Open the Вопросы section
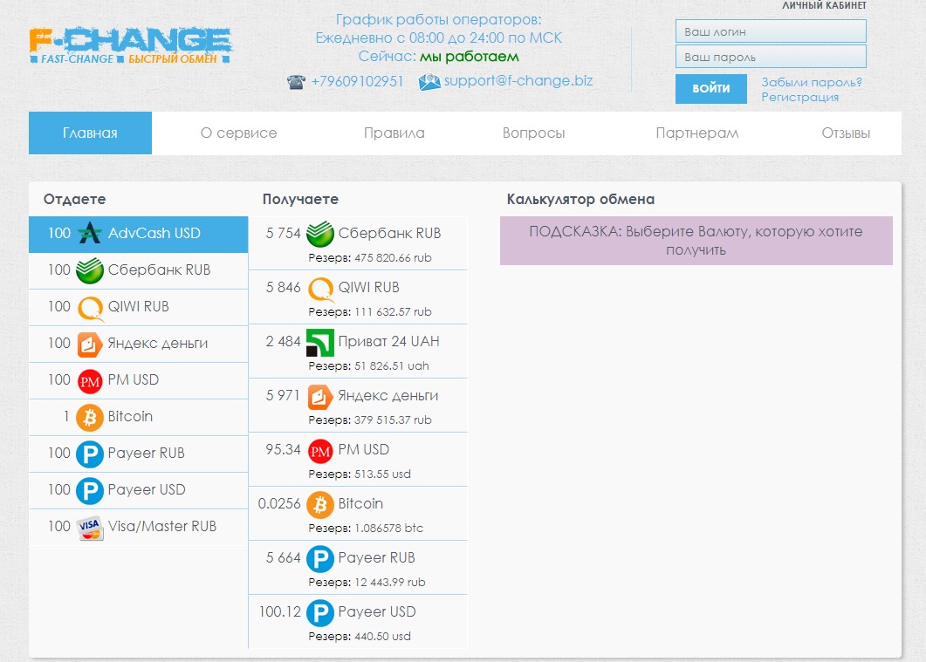926x662 pixels. (x=534, y=133)
